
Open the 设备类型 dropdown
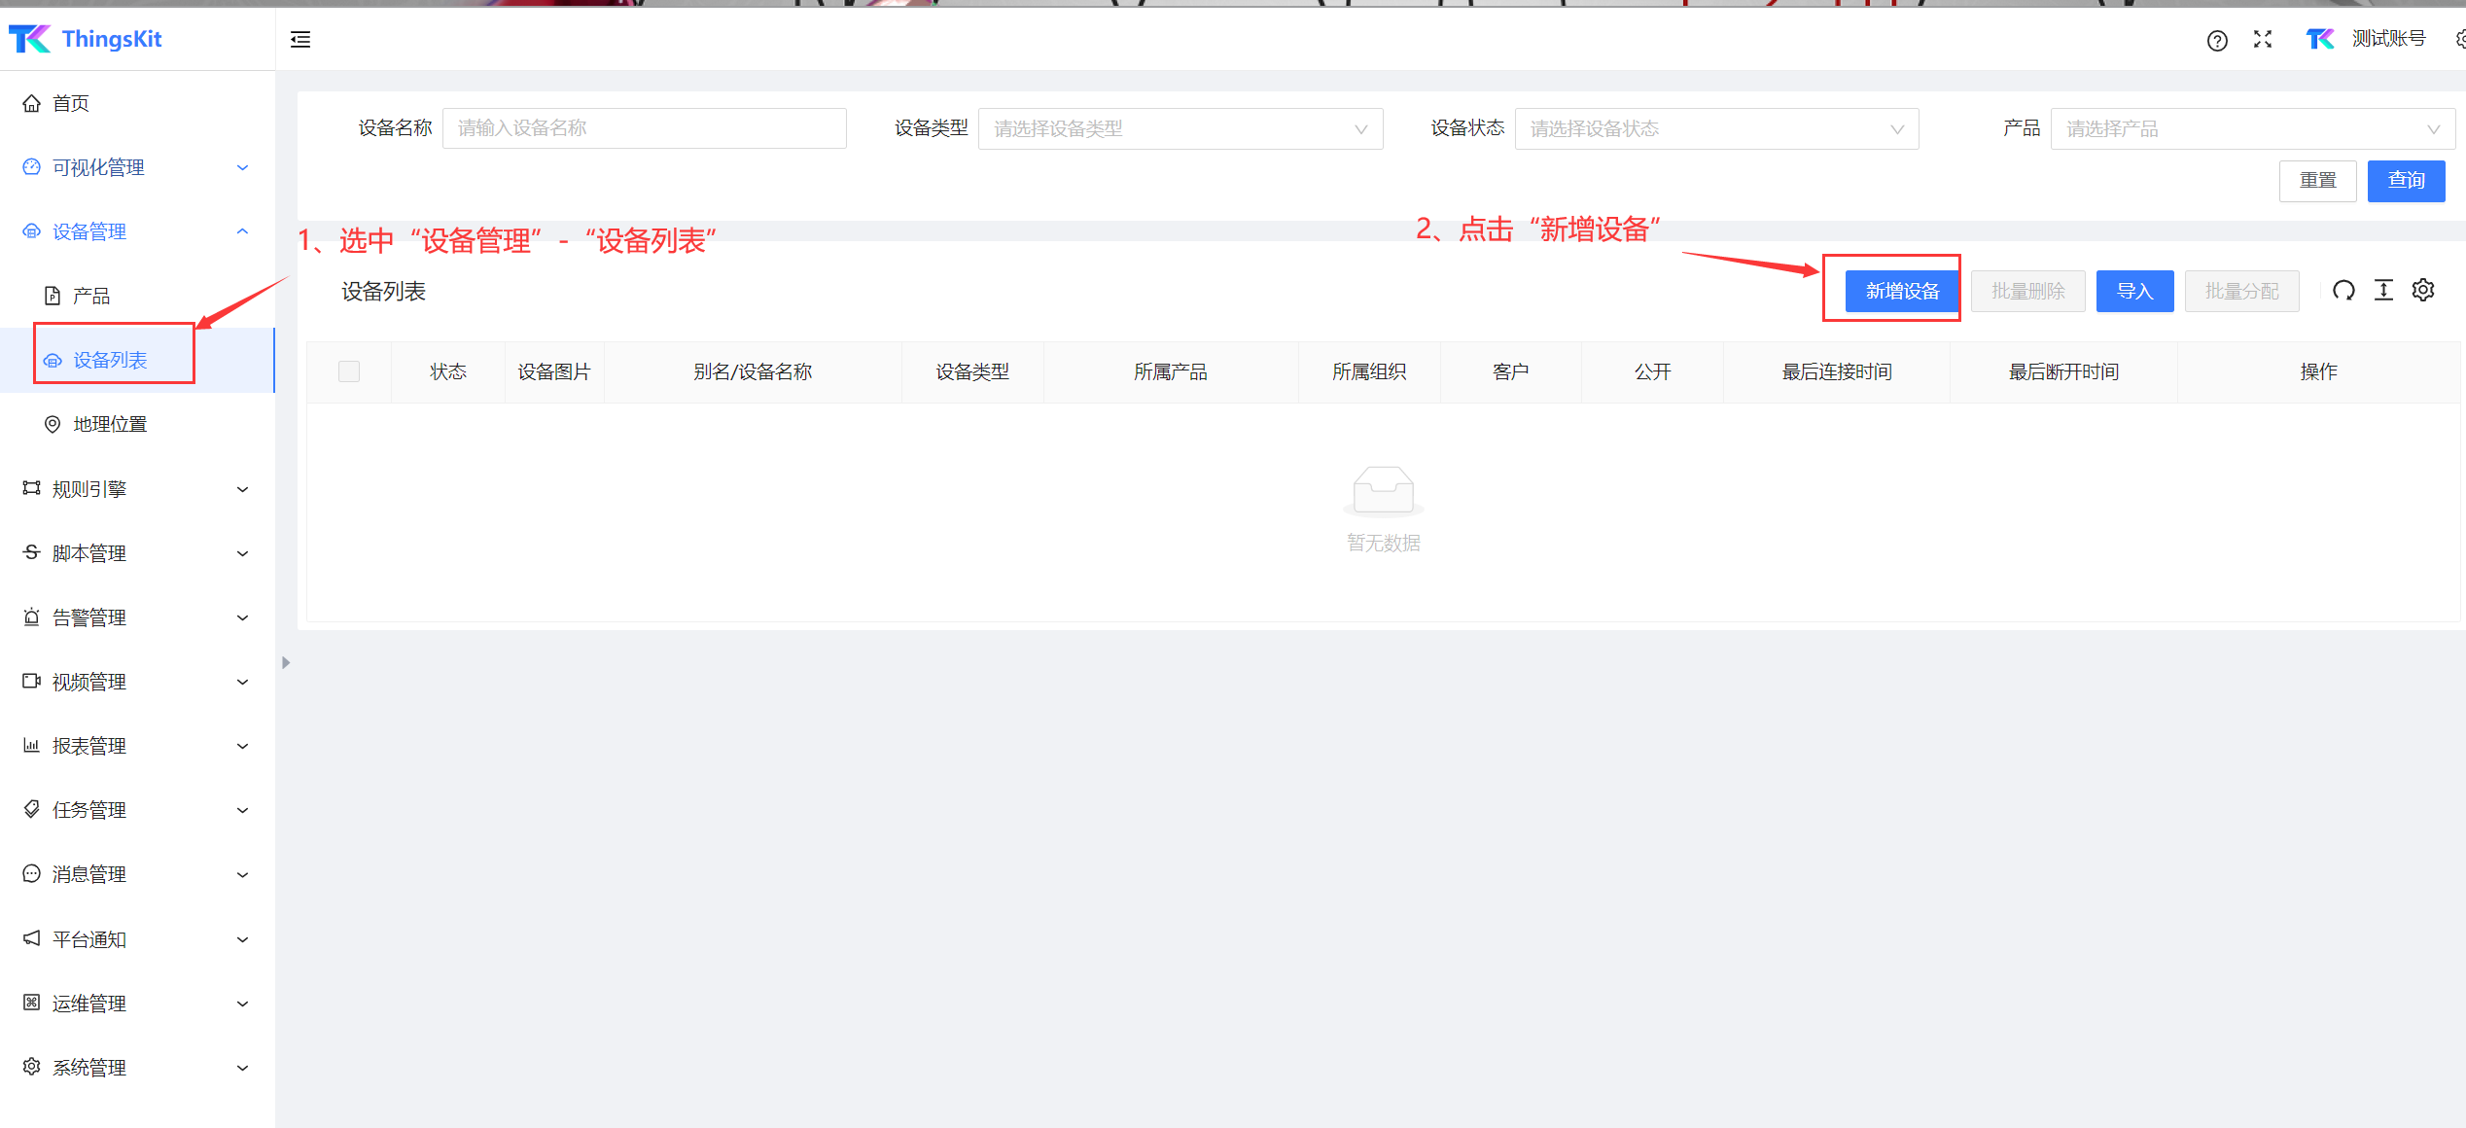coord(1180,129)
